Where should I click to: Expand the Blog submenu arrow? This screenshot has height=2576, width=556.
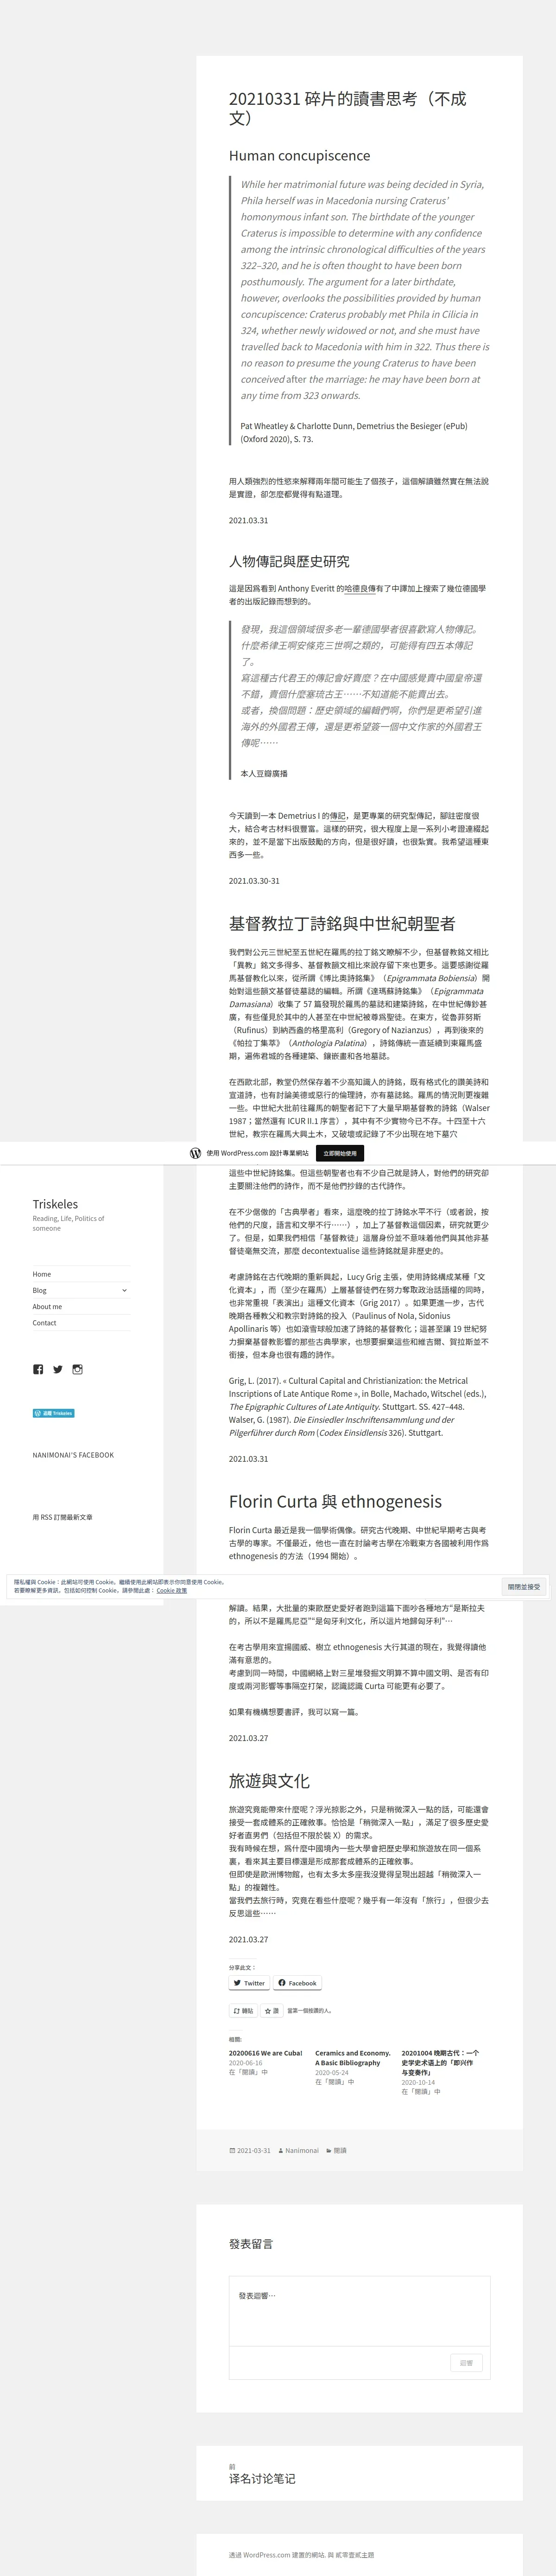[x=125, y=1290]
